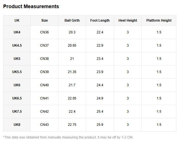This screenshot has width=178, height=143.
Task: Select the UK4 row label
Action: point(17,32)
